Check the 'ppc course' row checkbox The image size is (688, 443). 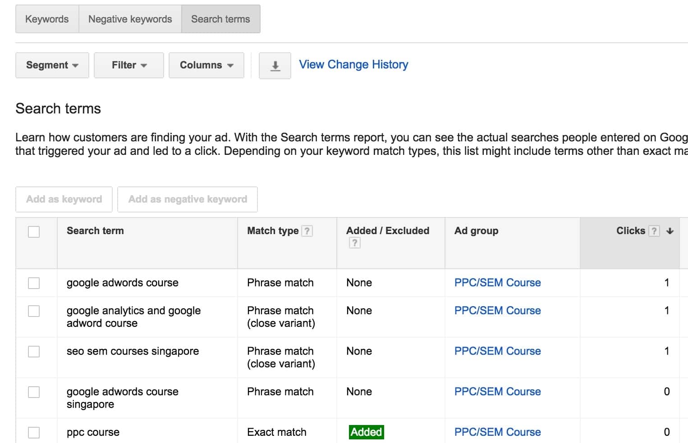tap(34, 433)
